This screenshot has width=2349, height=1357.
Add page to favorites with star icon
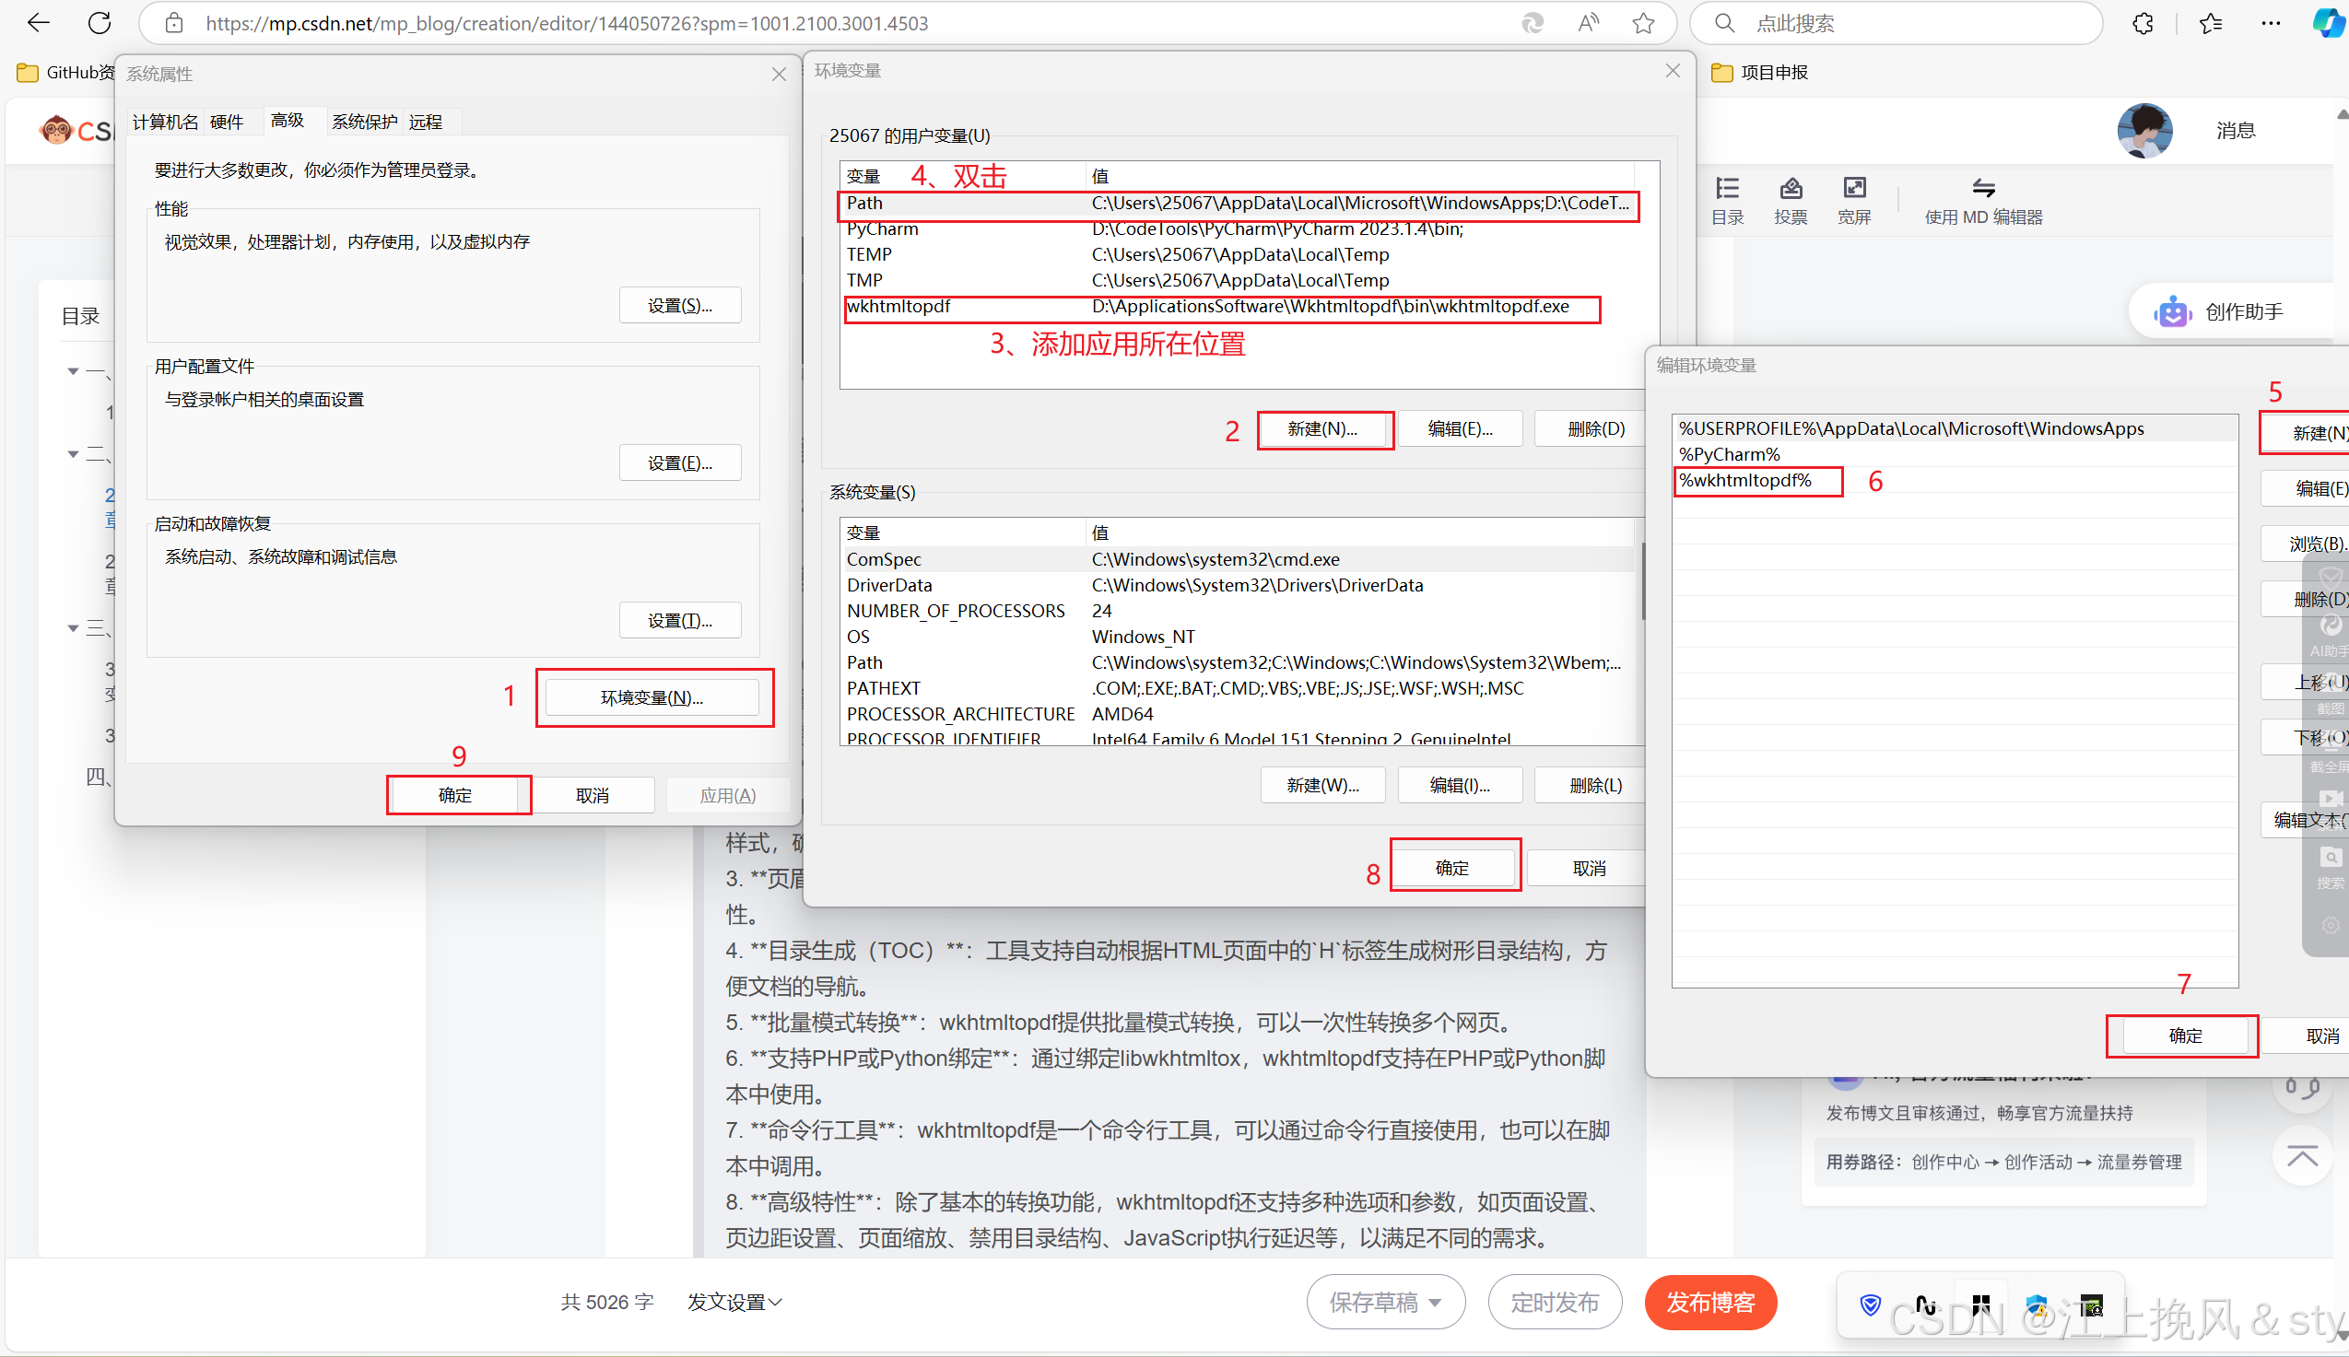coord(1643,23)
